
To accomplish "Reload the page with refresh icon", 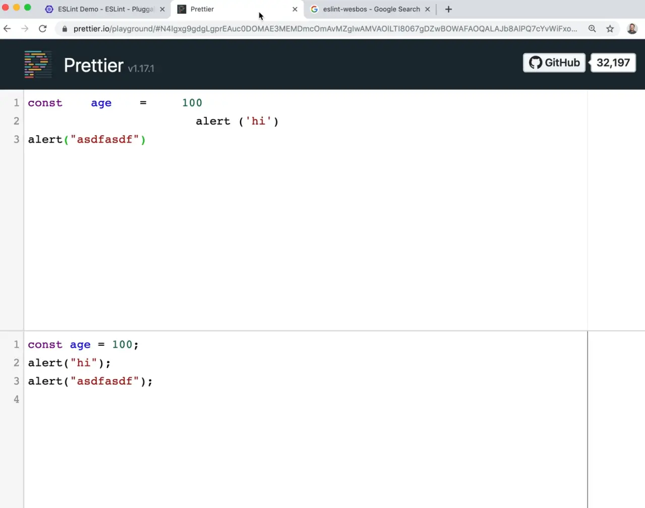I will pyautogui.click(x=43, y=29).
